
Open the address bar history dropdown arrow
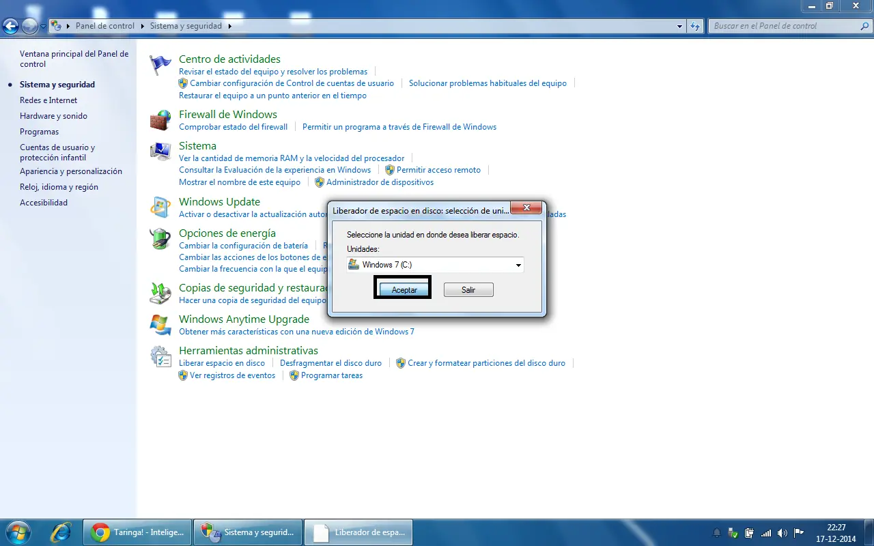pos(679,26)
